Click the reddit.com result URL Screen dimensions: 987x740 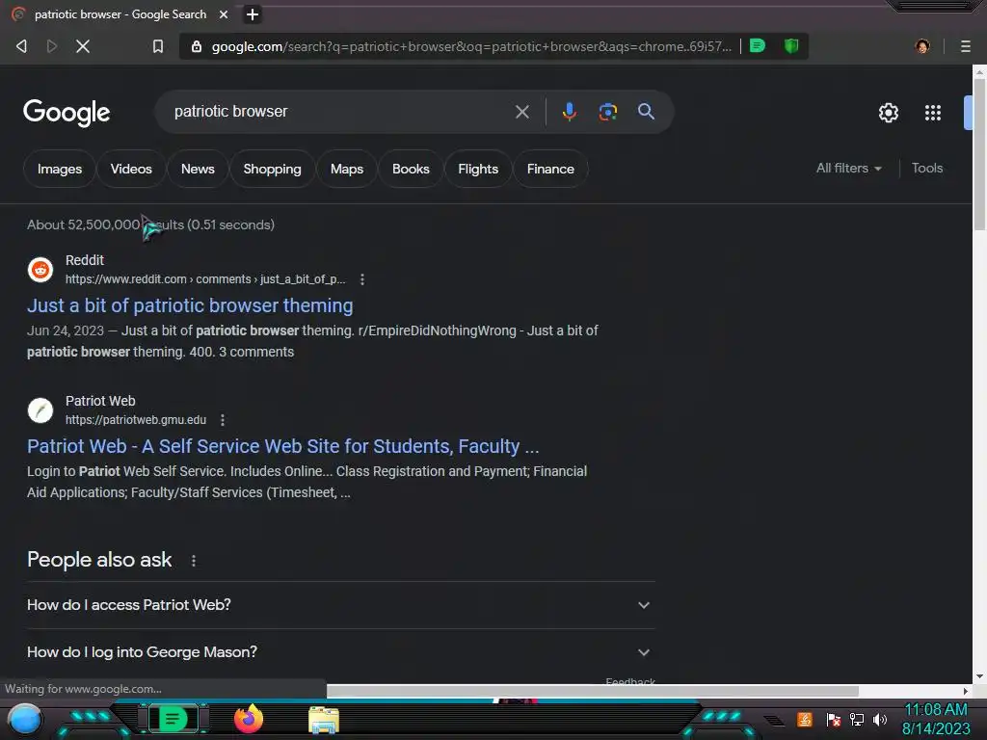(205, 279)
